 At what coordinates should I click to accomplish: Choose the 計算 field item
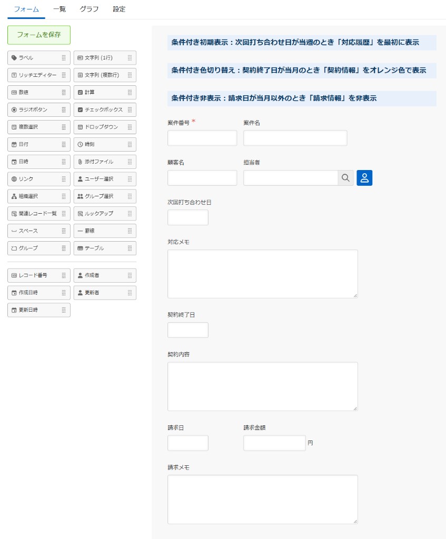(x=105, y=93)
